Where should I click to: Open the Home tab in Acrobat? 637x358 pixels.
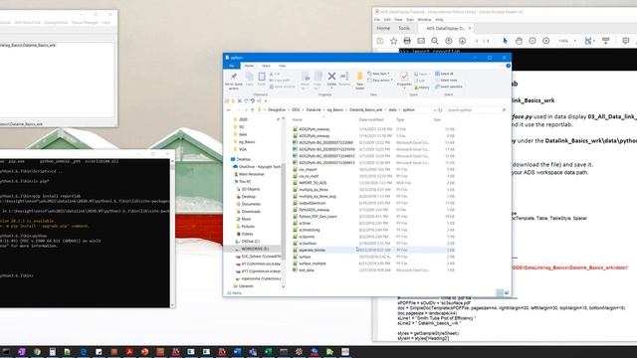[383, 28]
